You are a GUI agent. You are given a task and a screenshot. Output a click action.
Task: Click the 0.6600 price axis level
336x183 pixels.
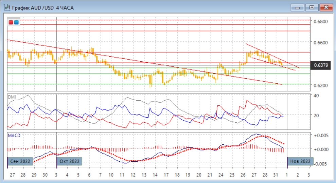(320, 43)
